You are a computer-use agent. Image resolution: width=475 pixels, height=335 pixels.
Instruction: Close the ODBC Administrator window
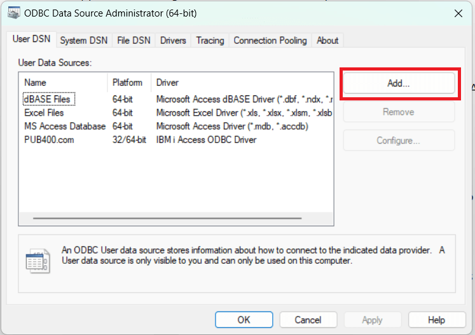pos(457,12)
